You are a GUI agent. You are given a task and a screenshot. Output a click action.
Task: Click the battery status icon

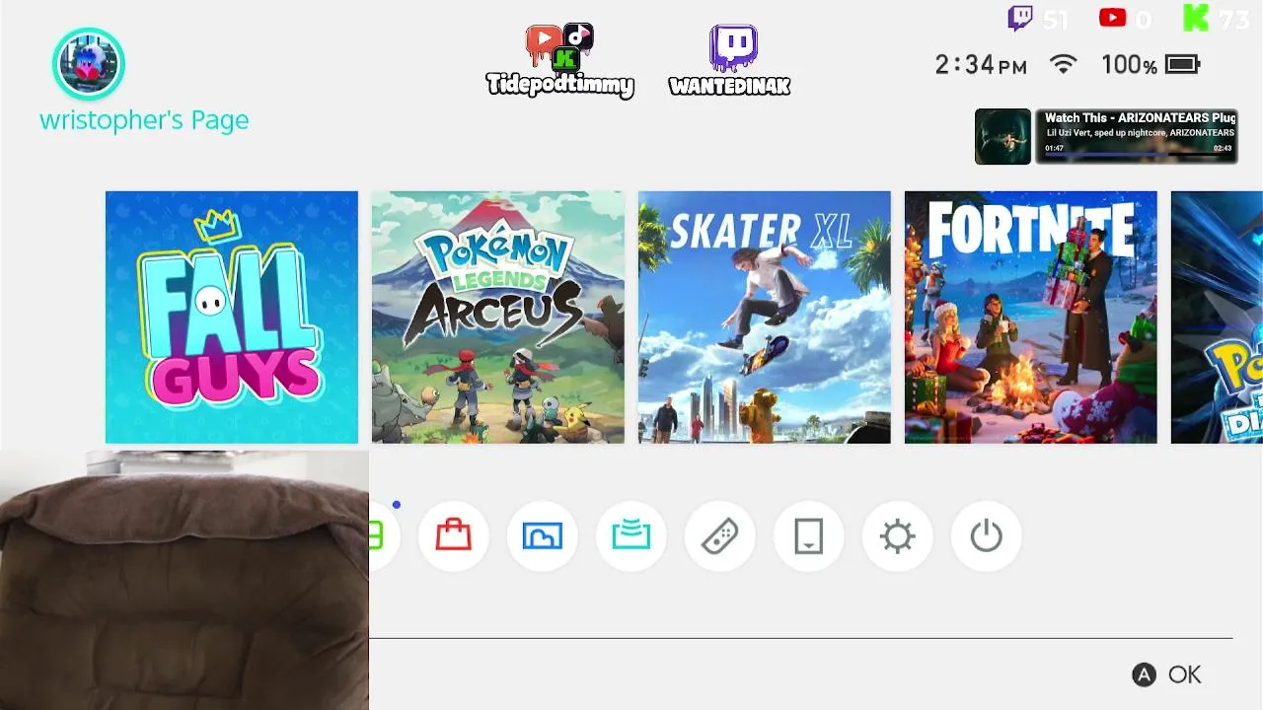(1182, 65)
